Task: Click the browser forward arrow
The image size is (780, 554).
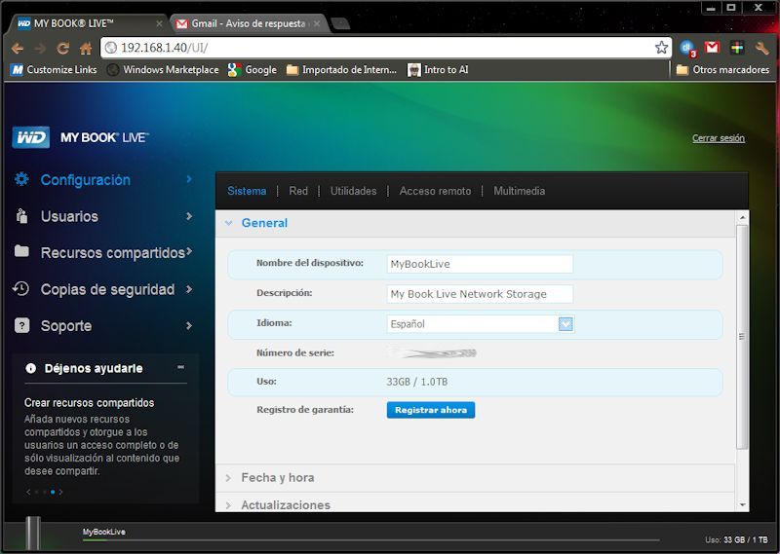Action: pyautogui.click(x=40, y=49)
